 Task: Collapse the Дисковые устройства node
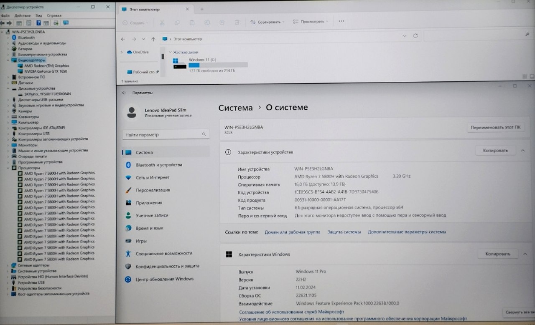tap(8, 88)
